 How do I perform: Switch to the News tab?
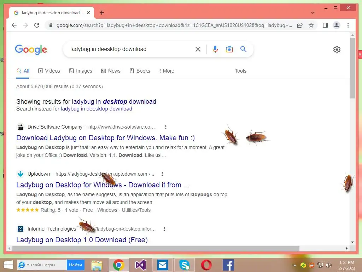111,71
